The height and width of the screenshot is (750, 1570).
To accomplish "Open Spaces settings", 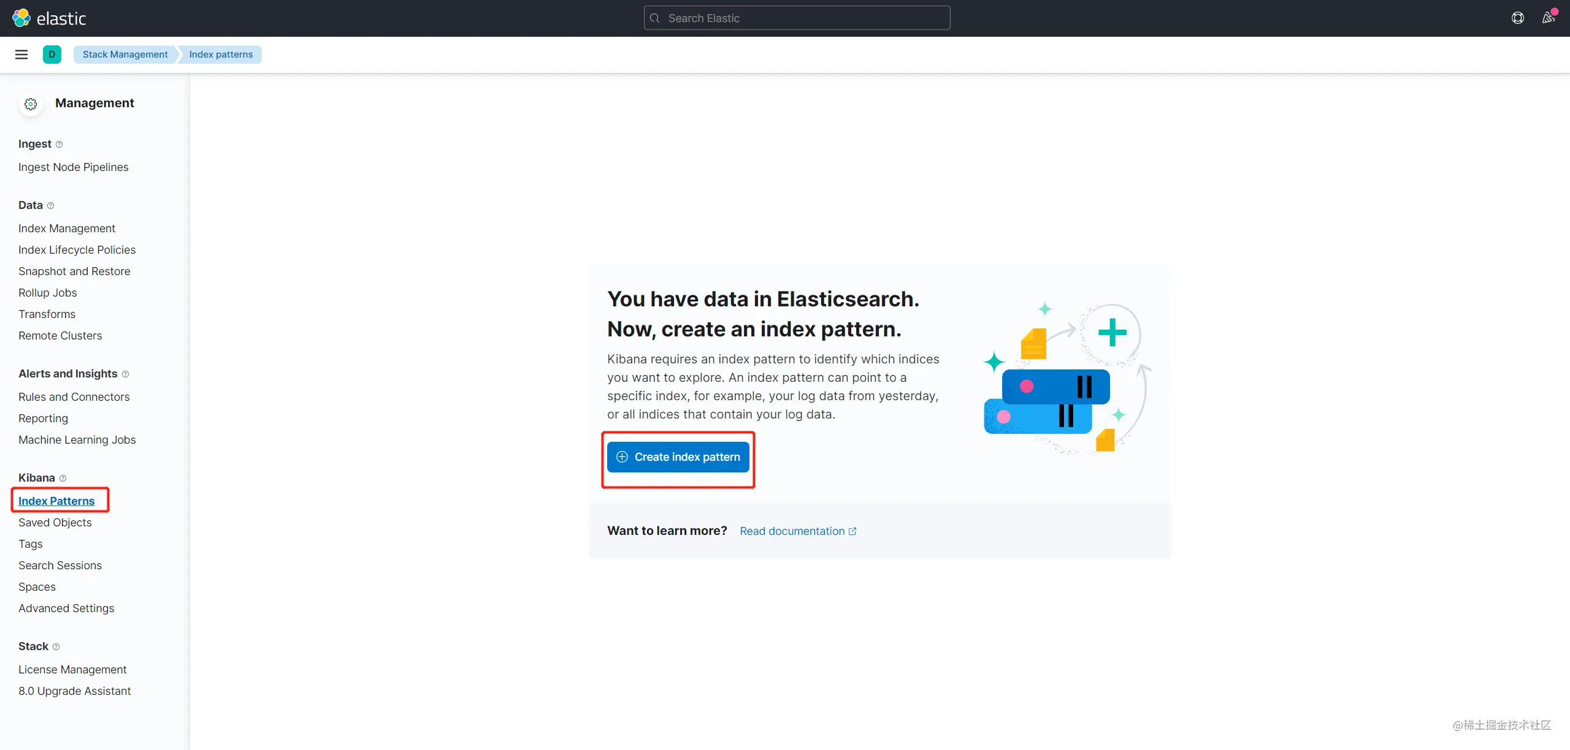I will click(x=37, y=587).
